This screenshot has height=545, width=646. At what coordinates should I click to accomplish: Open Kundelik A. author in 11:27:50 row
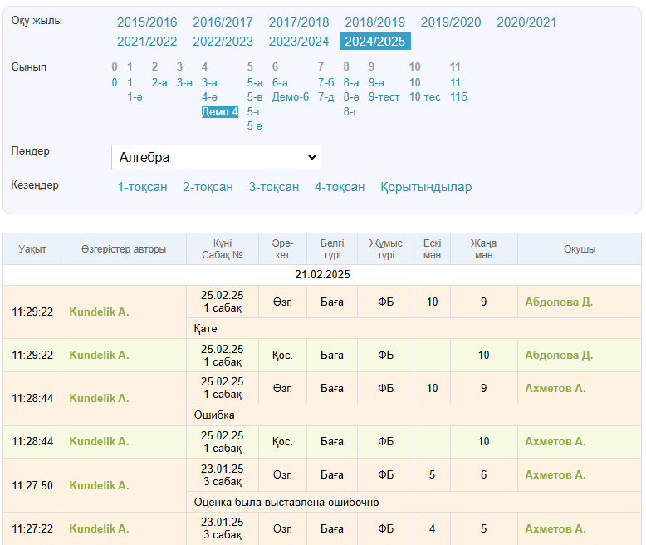99,485
